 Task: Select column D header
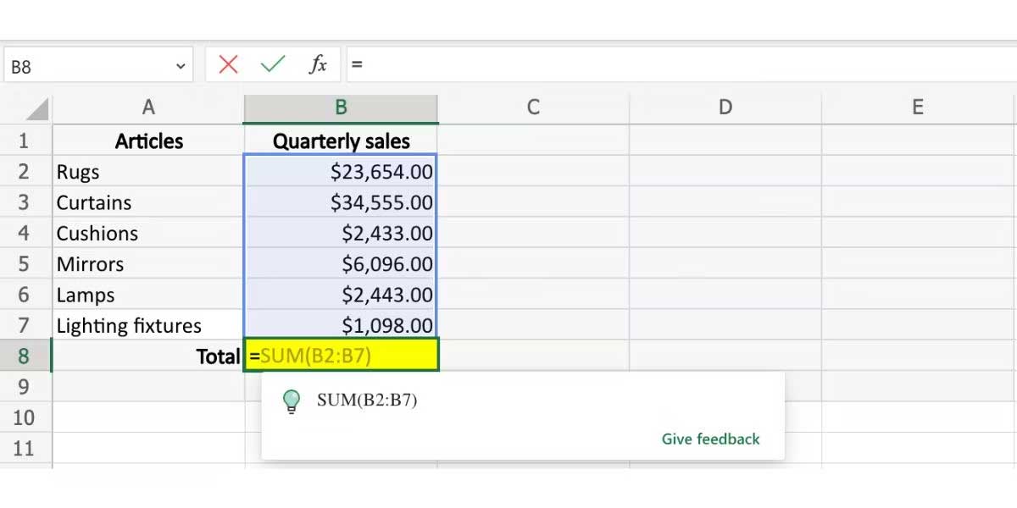coord(725,107)
